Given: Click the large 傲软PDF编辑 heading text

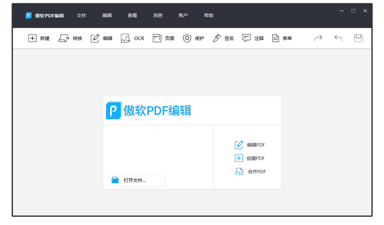Looking at the screenshot, I should (x=157, y=110).
